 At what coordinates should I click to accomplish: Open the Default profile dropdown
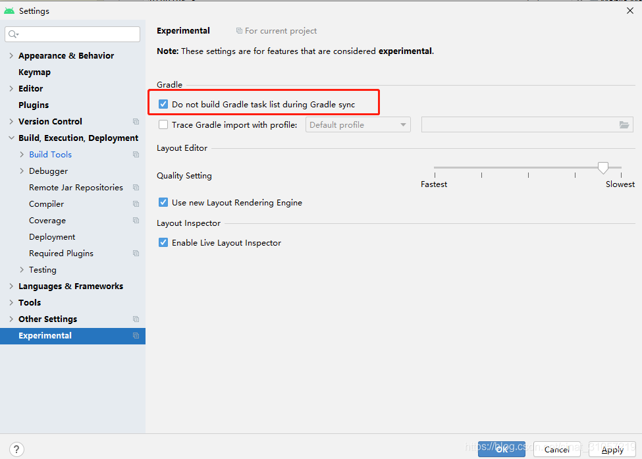[x=358, y=125]
